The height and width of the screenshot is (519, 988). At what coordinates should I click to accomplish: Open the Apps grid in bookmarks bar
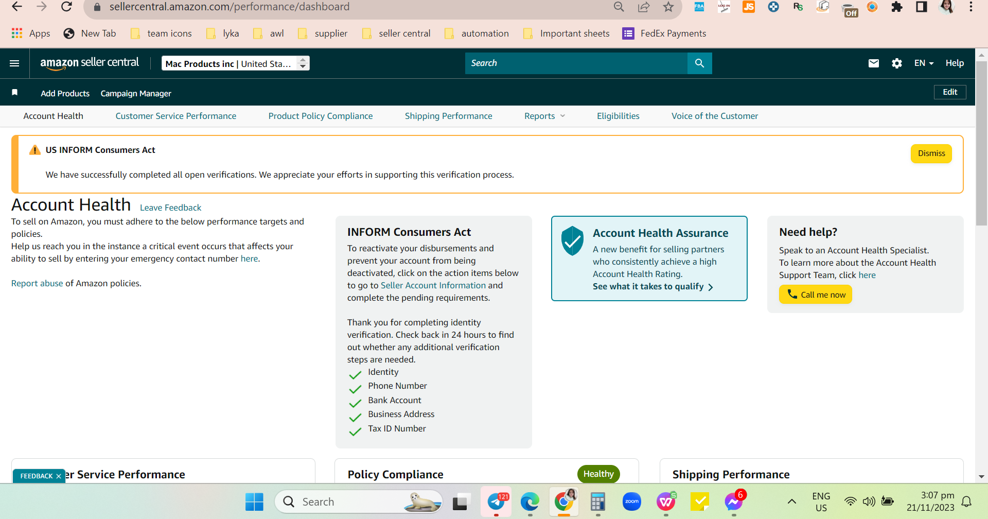point(30,33)
